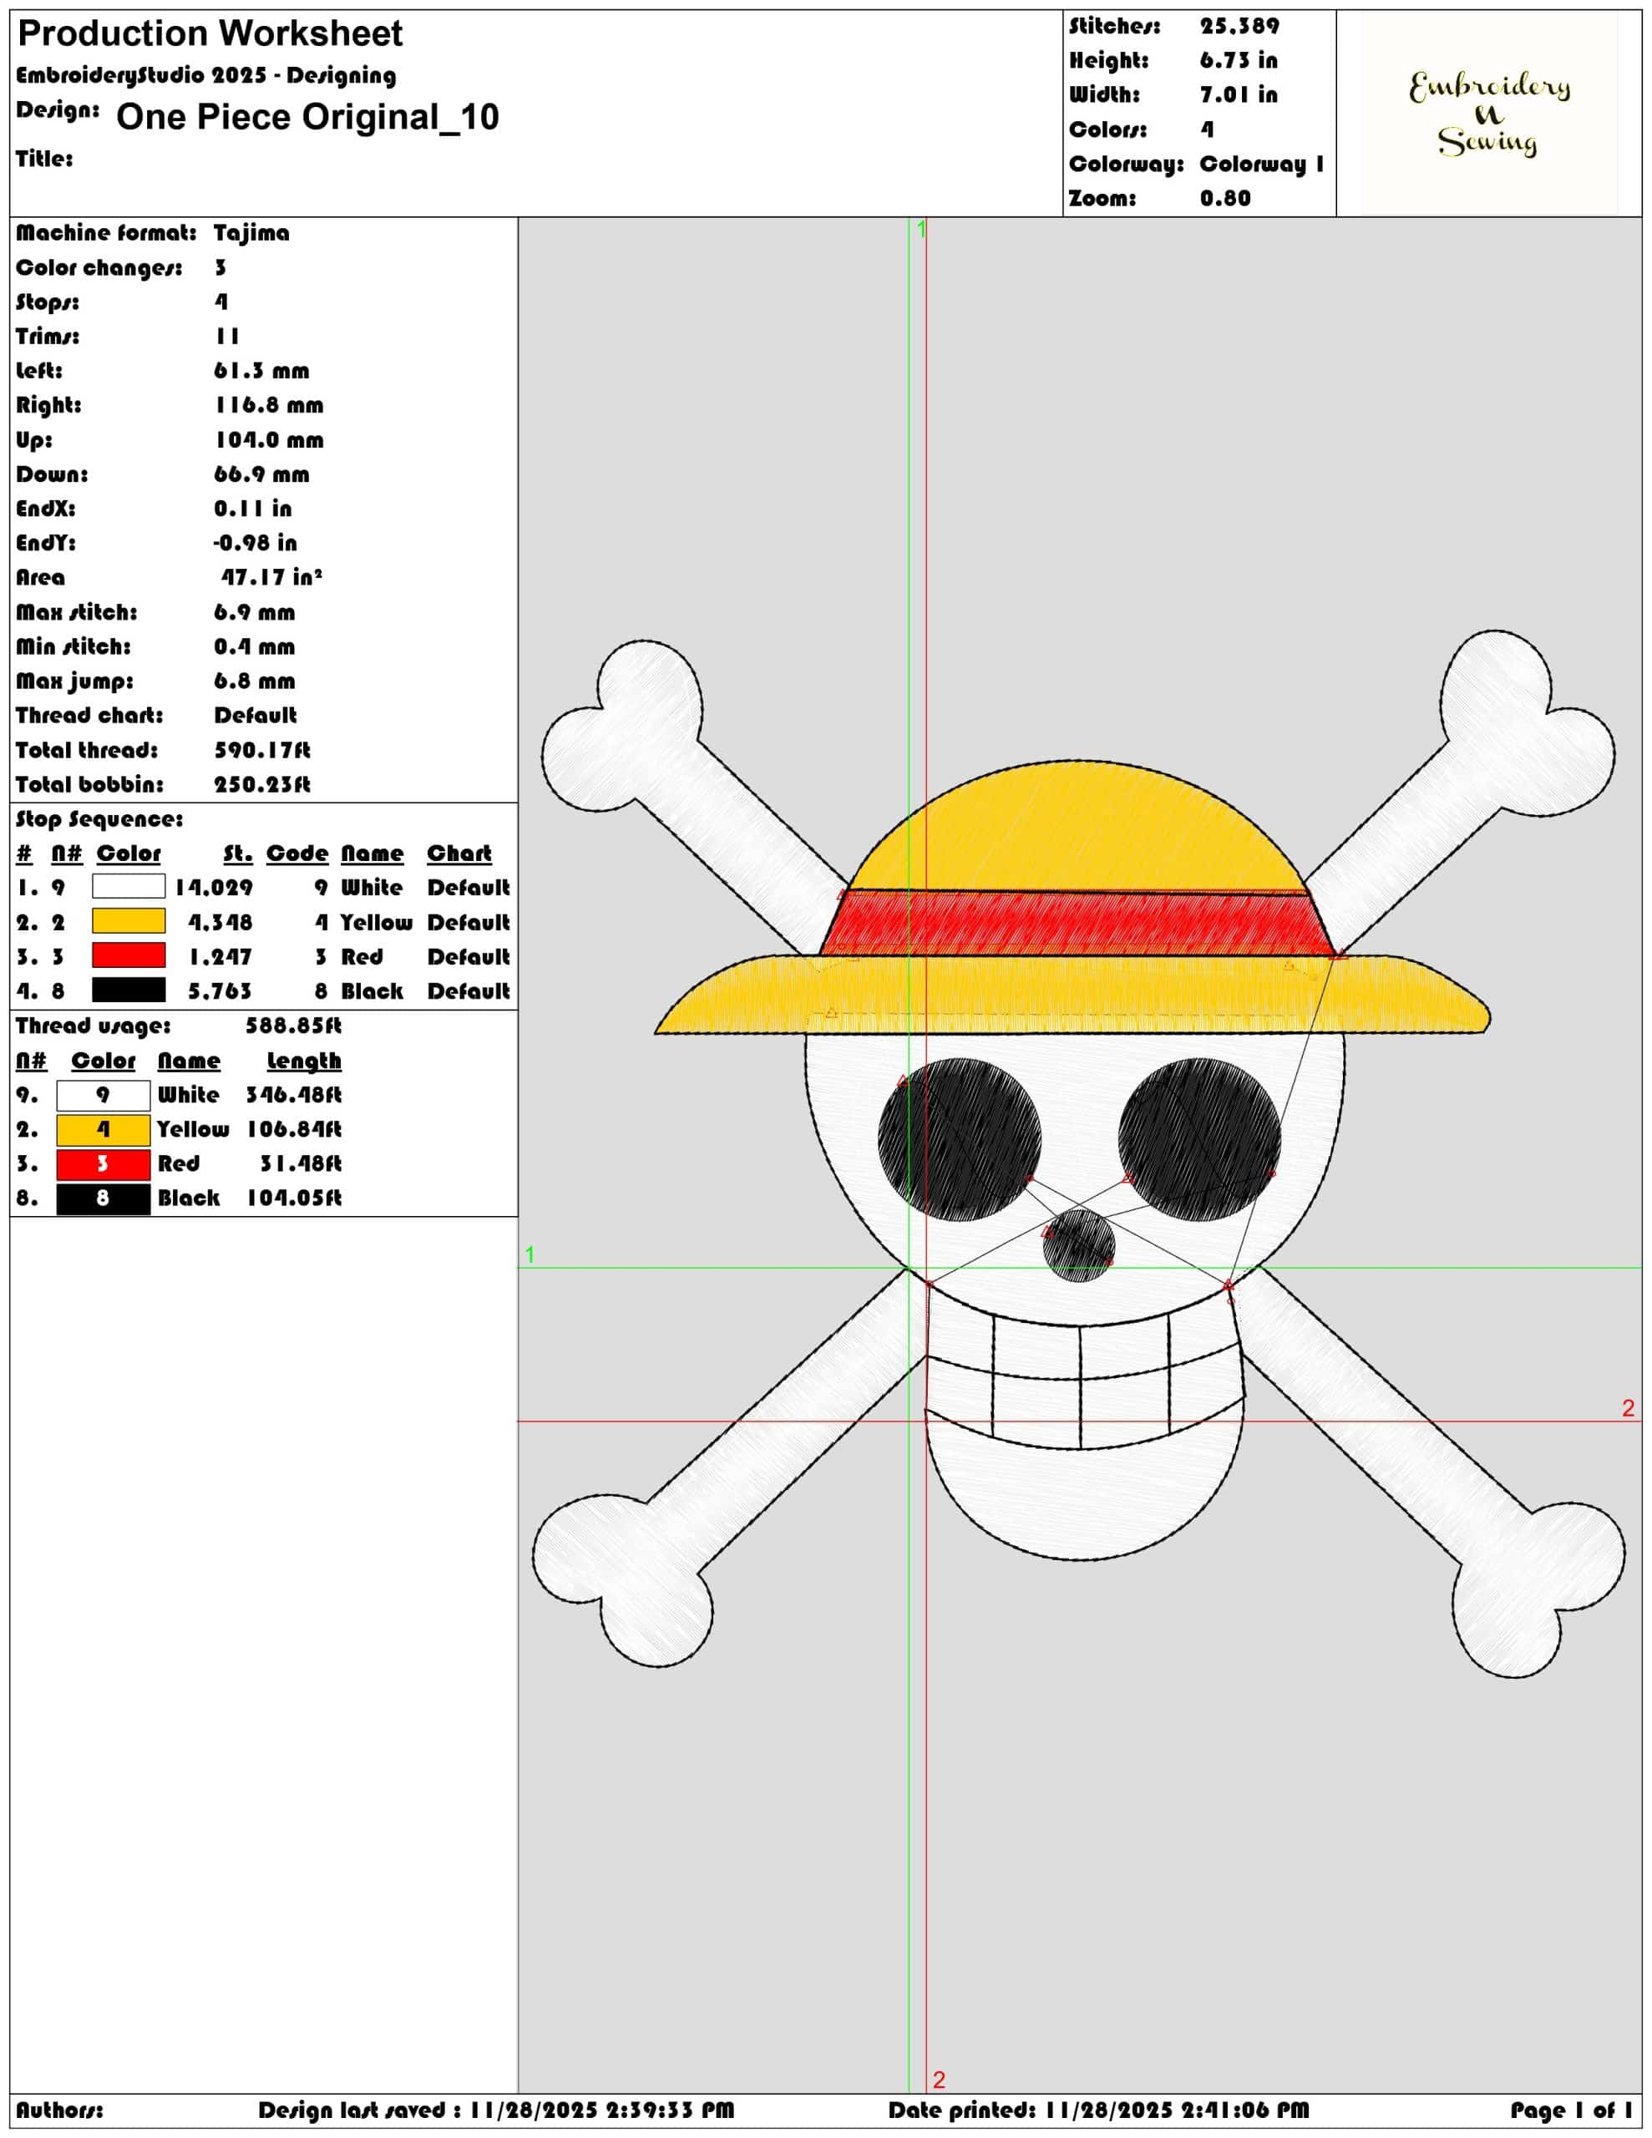Click 'EmbroideryStudio 2025 - Designing' text
The image size is (1652, 2138).
[205, 75]
